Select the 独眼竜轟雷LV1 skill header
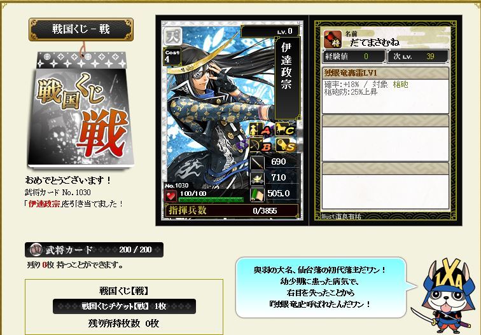The image size is (481, 335). coord(386,73)
